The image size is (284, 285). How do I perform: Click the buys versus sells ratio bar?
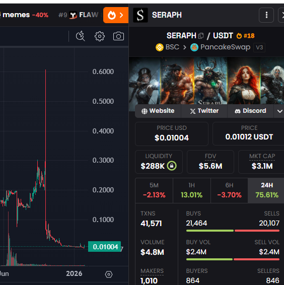pos(233,231)
